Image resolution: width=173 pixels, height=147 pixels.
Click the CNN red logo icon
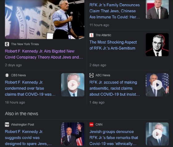click(91, 124)
